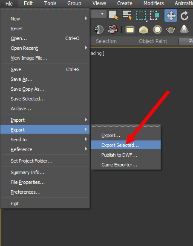Open Preferences... from the File menu
Viewport: 193px width, 246px height.
tap(45, 192)
